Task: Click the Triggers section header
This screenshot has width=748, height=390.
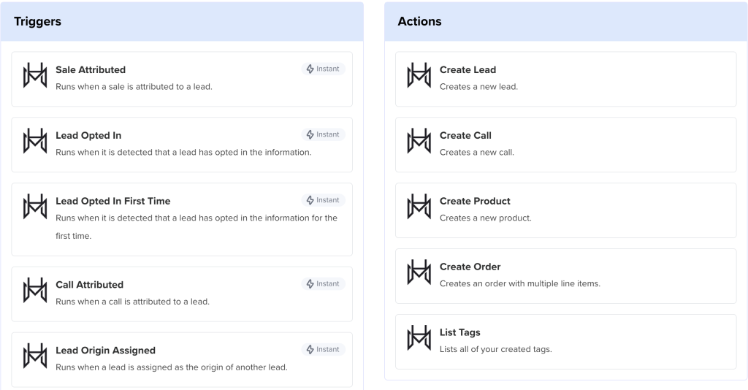Action: click(x=38, y=22)
